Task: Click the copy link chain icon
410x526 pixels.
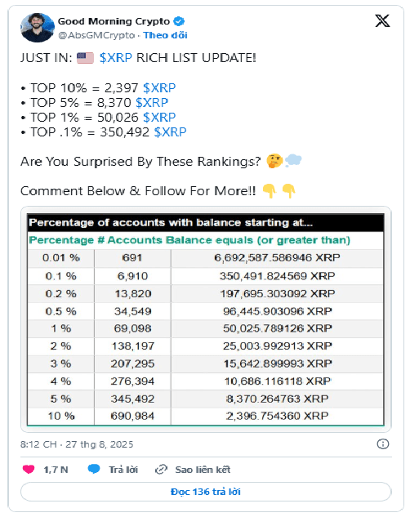Action: coord(161,470)
